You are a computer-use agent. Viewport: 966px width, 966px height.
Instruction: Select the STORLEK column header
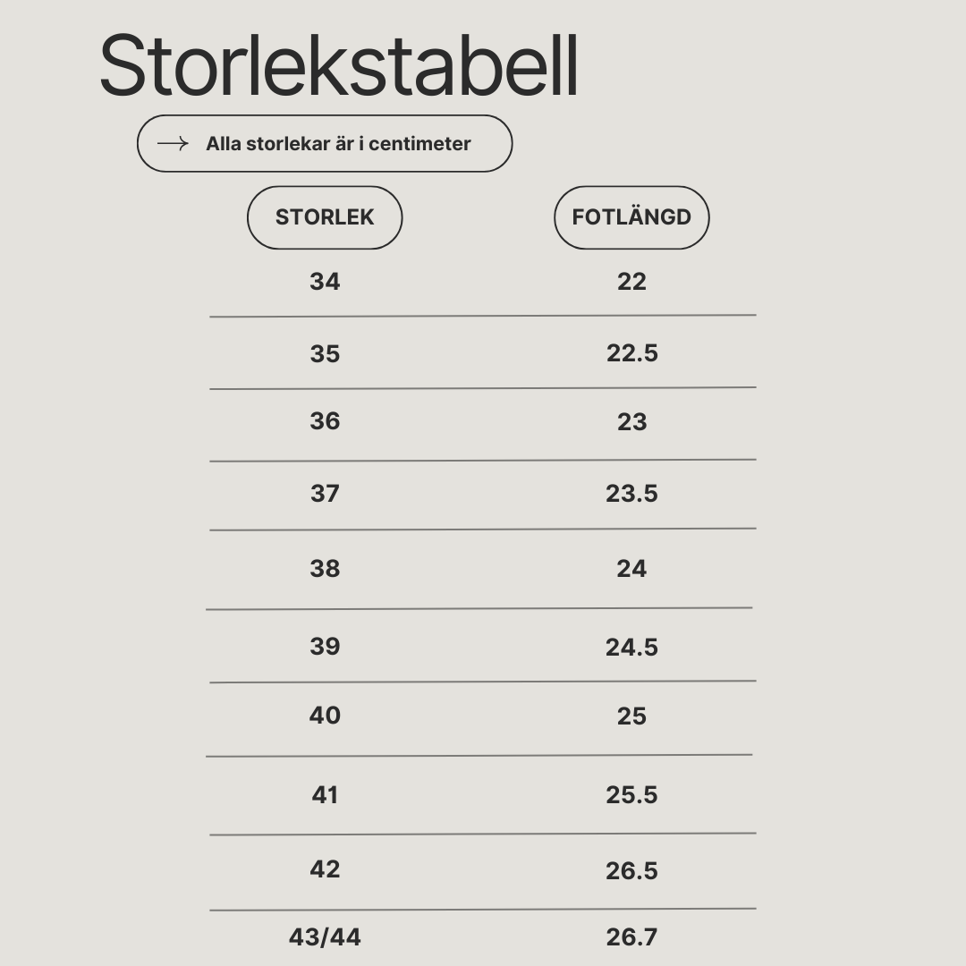pos(325,217)
